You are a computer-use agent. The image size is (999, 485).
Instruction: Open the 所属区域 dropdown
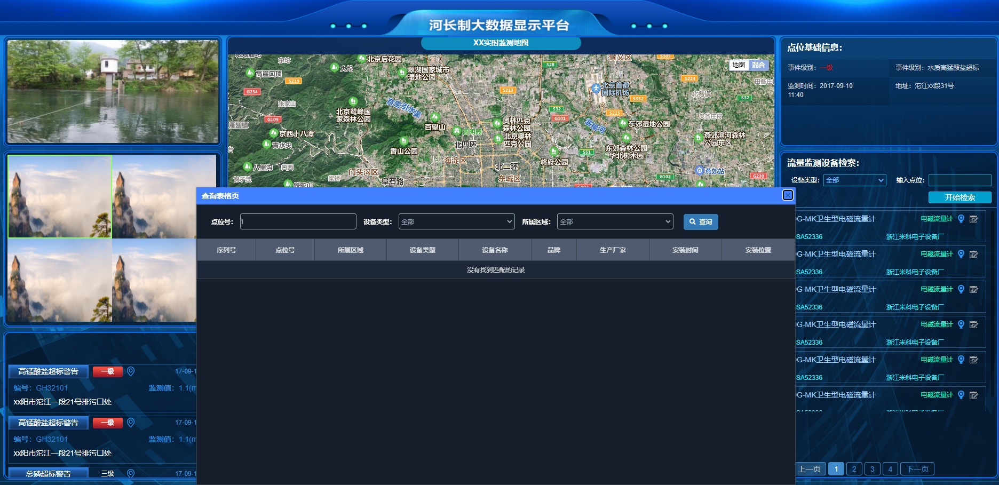click(x=615, y=221)
